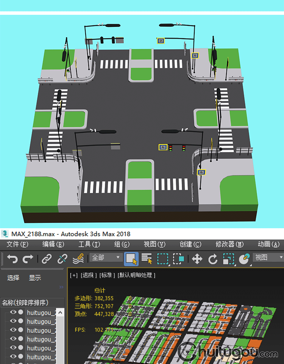Screen dimensions: 284x364
Task: Click the Unlink Selection broken-chain icon
Action: click(62, 259)
